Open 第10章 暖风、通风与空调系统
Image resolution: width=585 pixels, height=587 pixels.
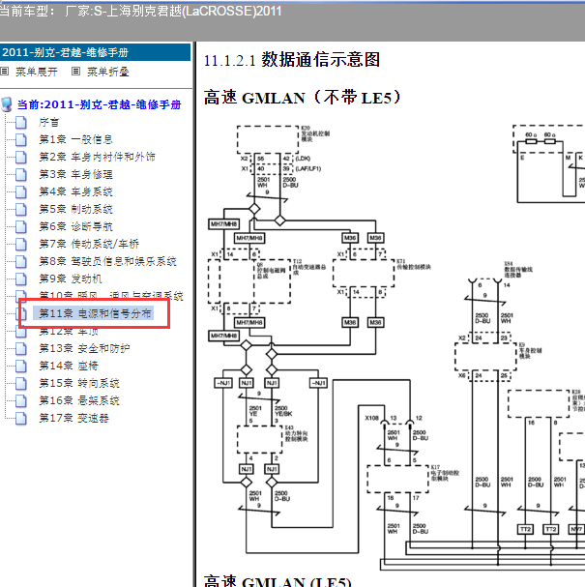point(111,295)
